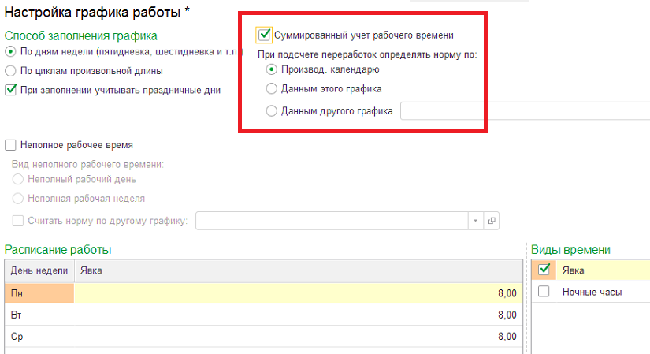The height and width of the screenshot is (354, 650).
Task: Select 'По дням недели' filling method
Action: point(10,51)
